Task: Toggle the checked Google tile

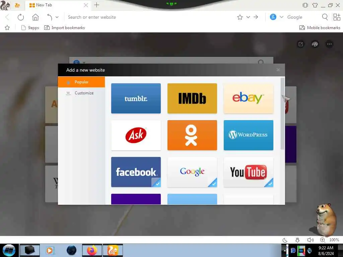Action: pos(192,172)
